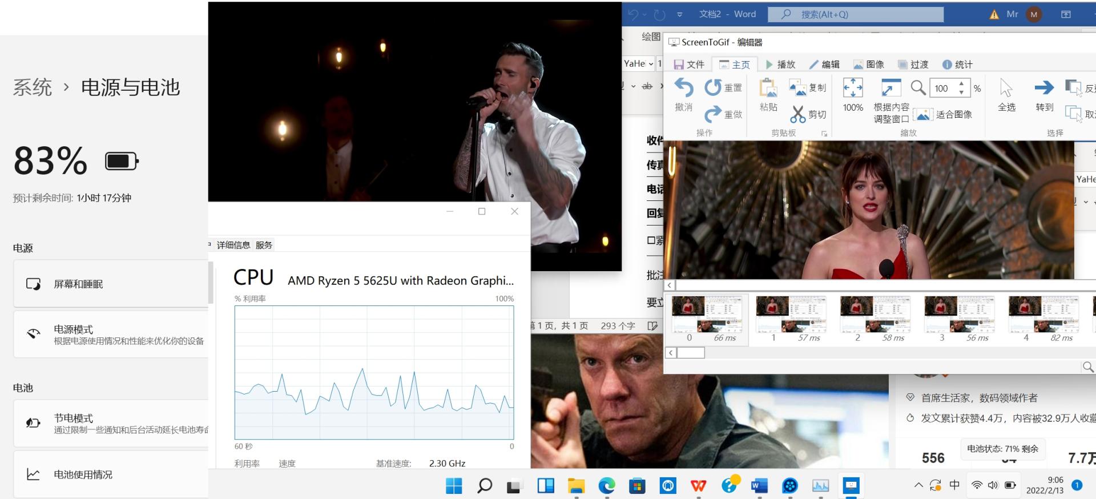Click the Word search box

(x=855, y=14)
